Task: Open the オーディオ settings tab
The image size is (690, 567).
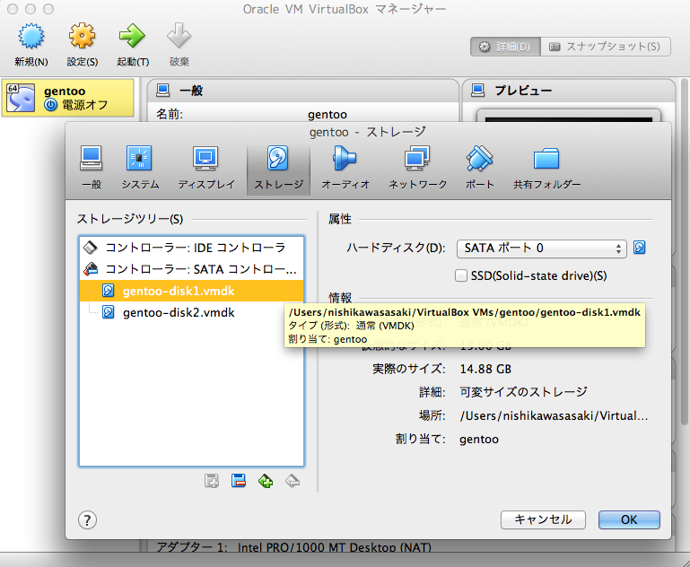Action: tap(345, 169)
